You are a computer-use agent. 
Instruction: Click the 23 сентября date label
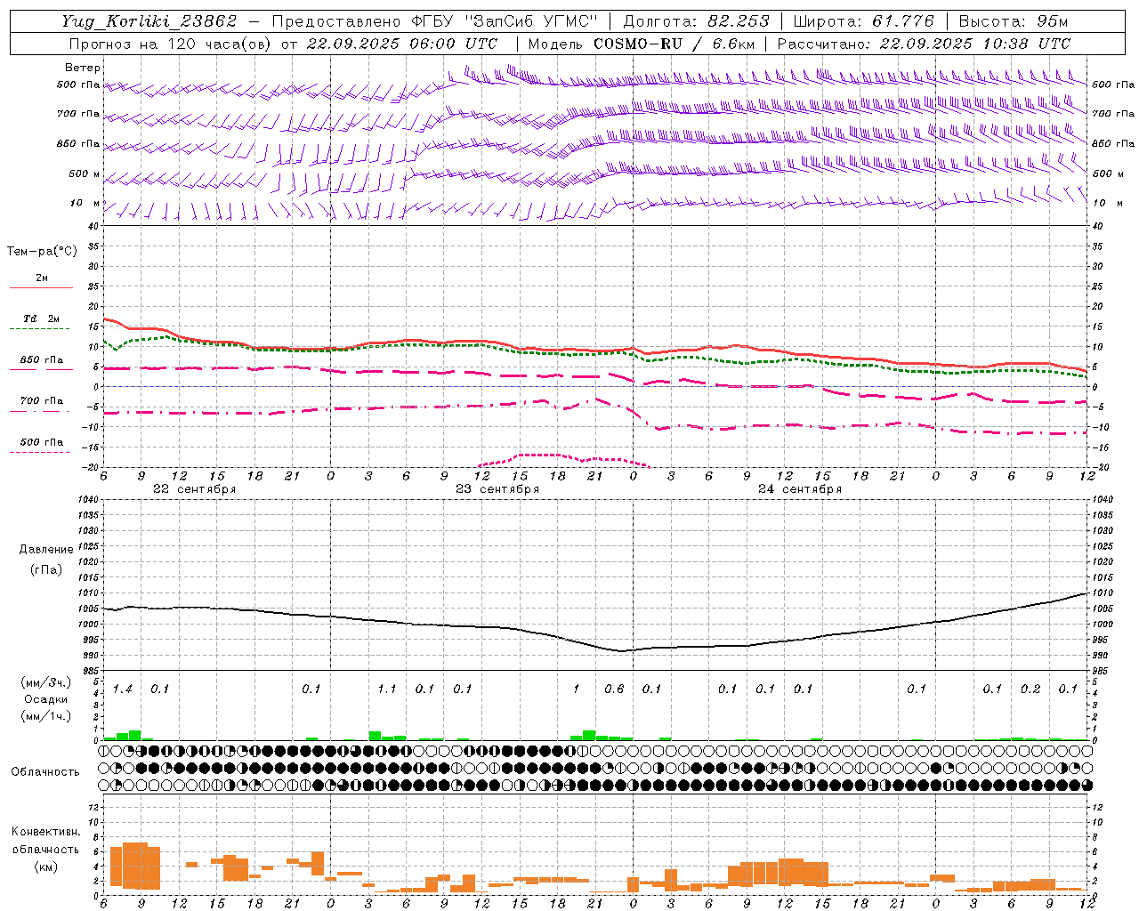(497, 488)
